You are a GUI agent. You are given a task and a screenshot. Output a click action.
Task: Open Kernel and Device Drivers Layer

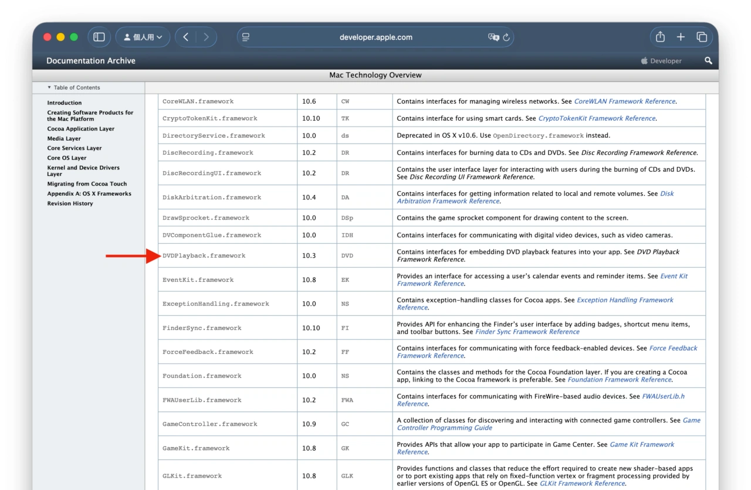point(83,171)
